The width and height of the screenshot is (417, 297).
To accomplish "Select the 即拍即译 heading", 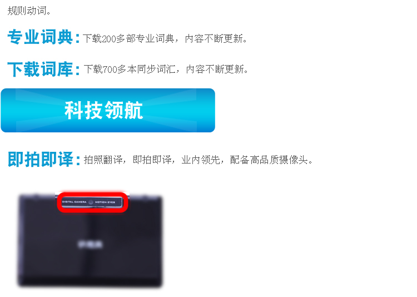I will coord(44,160).
